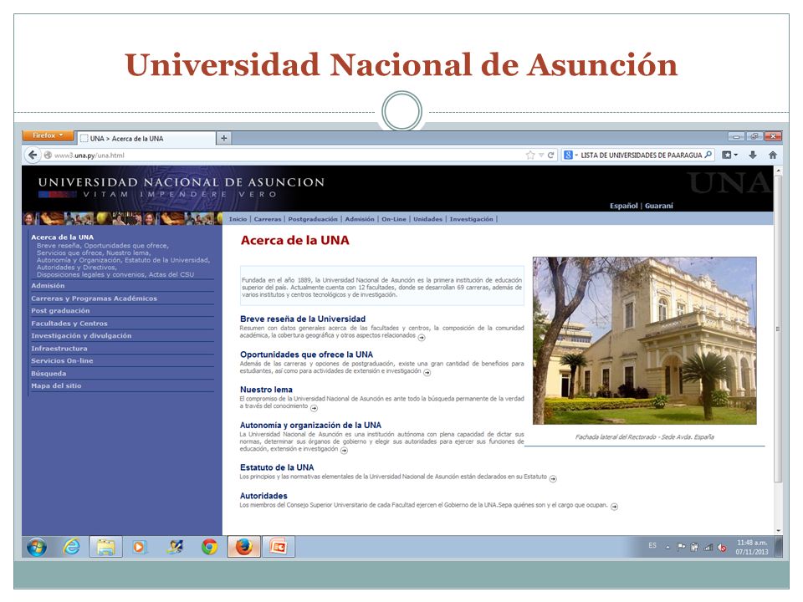
Task: Open Admisión in the left sidebar
Action: click(49, 286)
